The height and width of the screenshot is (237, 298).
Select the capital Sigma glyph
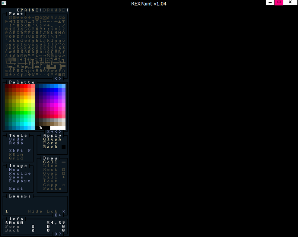[x=22, y=71]
